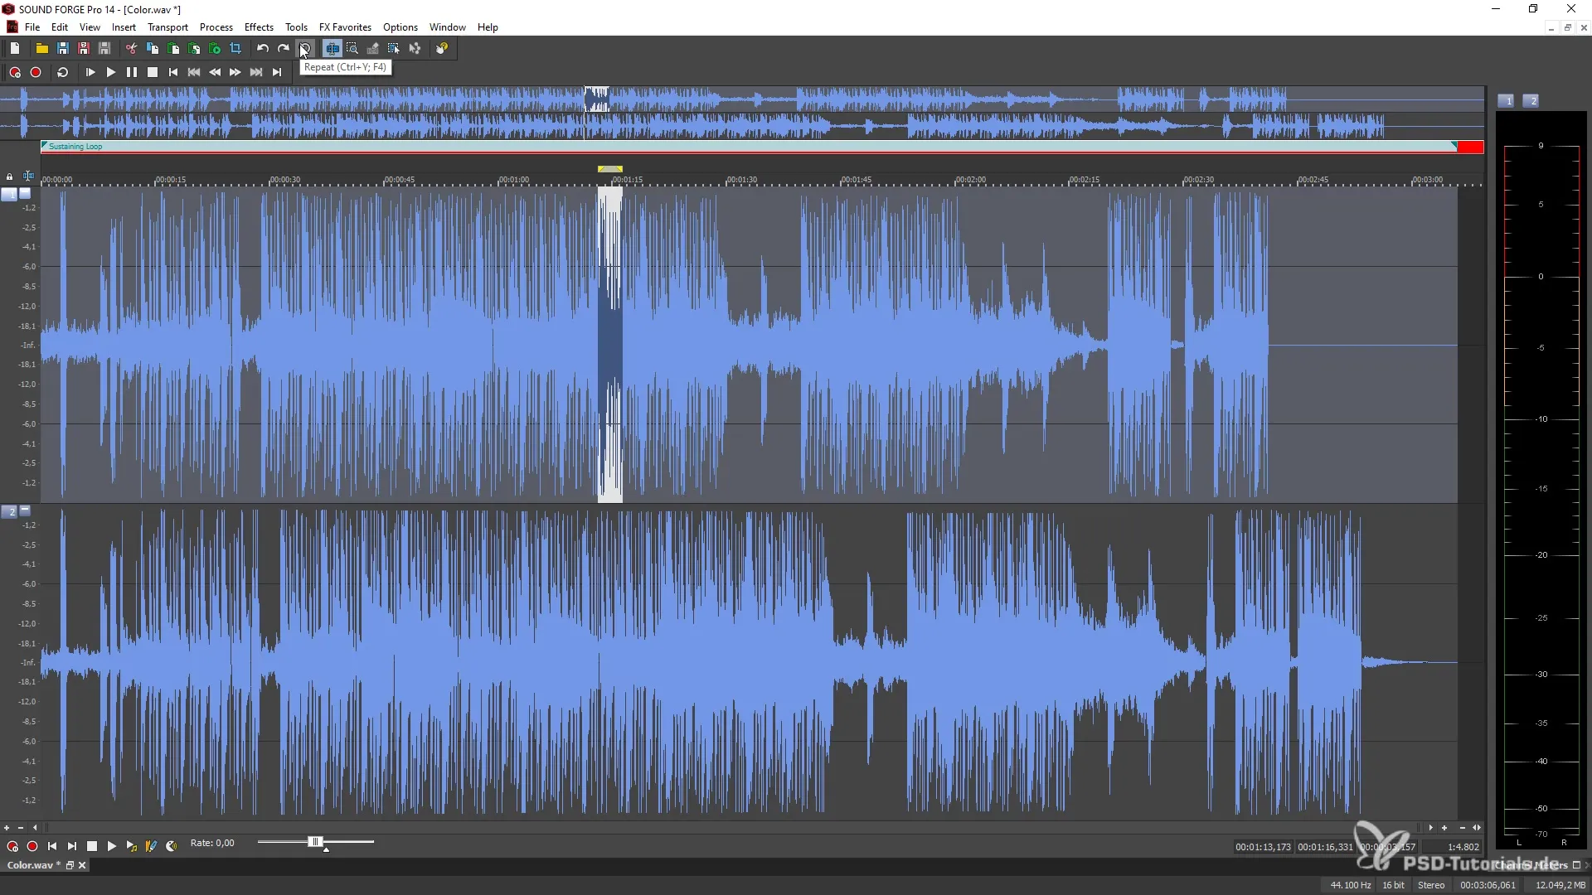1592x895 pixels.
Task: Select the Pencil tool
Action: tap(373, 48)
